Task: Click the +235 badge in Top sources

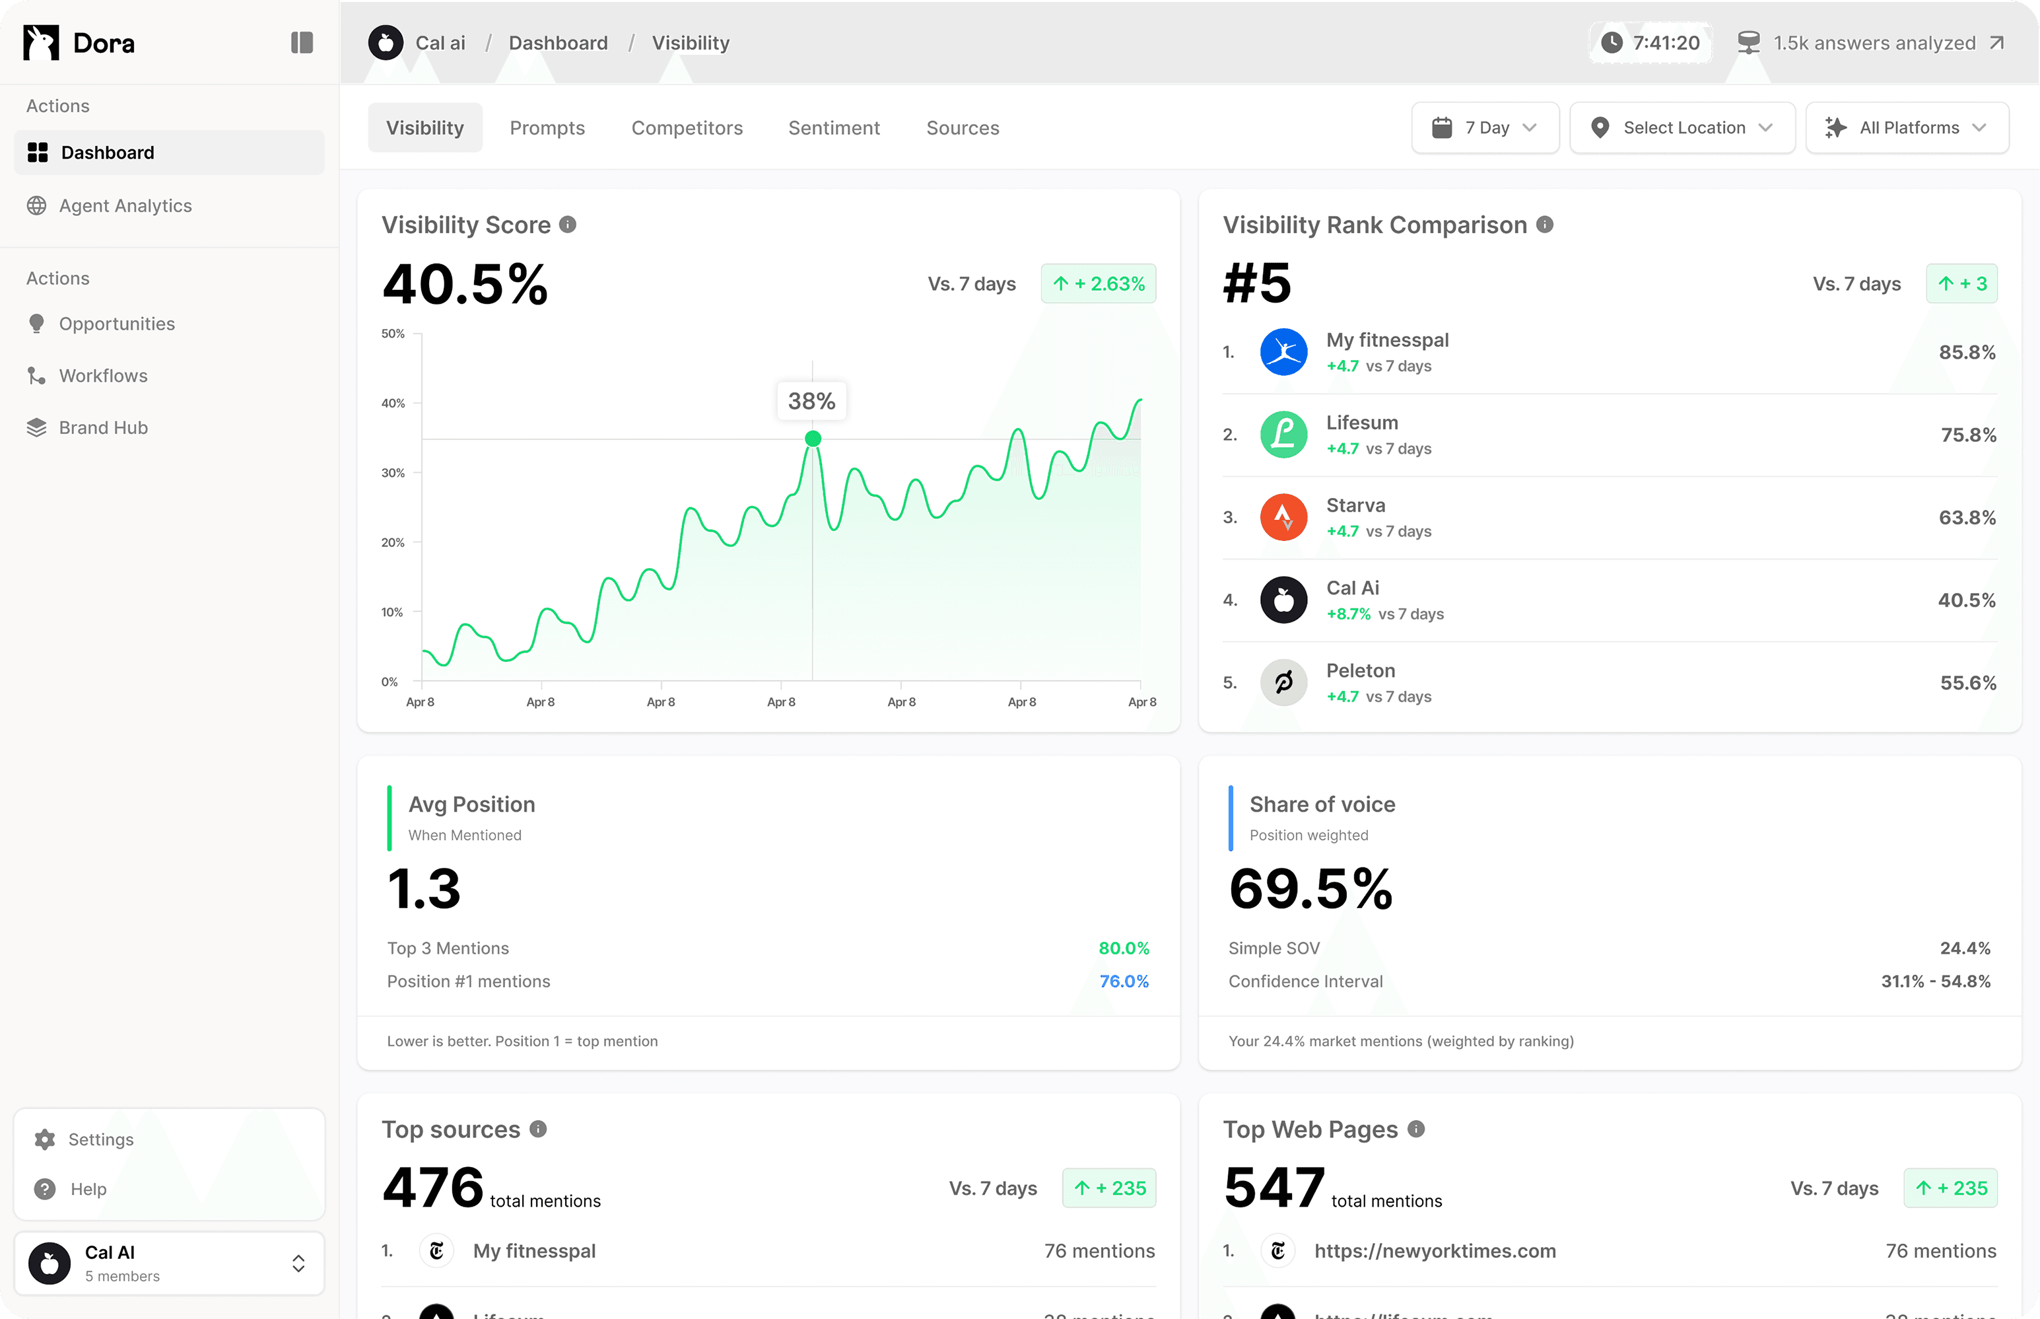Action: click(1108, 1188)
